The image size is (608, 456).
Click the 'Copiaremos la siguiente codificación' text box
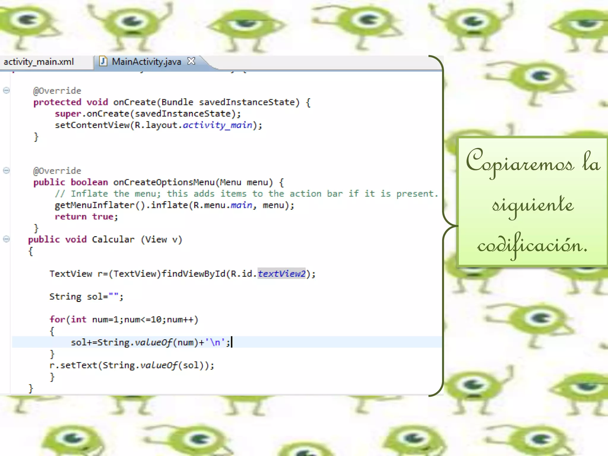pos(532,203)
